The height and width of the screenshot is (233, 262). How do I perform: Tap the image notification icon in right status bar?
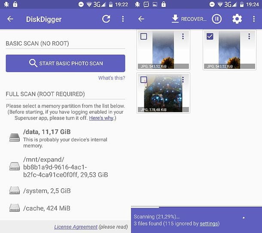[x=155, y=4]
